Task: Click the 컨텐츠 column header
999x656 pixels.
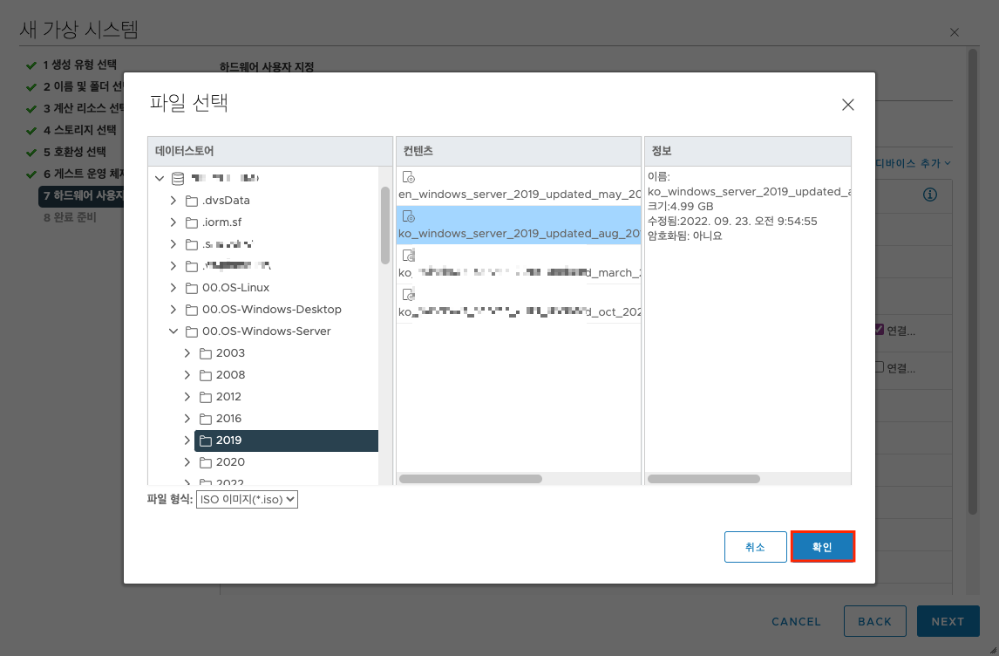Action: [519, 151]
